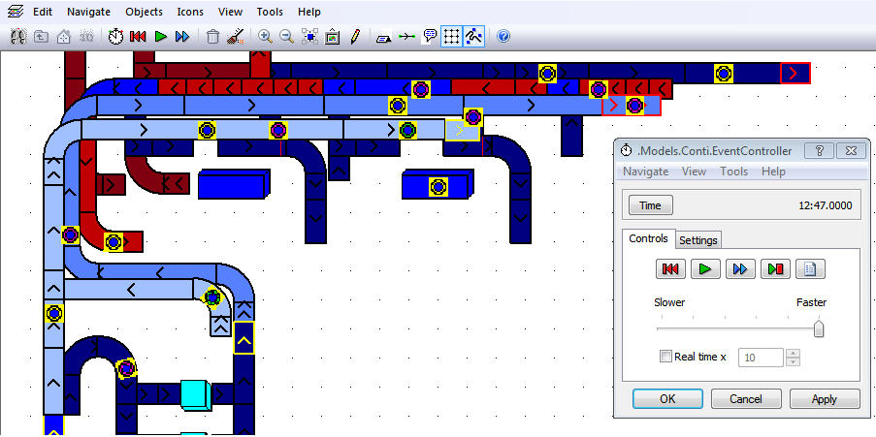This screenshot has height=437, width=876.
Task: Click the Apply button
Action: pyautogui.click(x=824, y=398)
